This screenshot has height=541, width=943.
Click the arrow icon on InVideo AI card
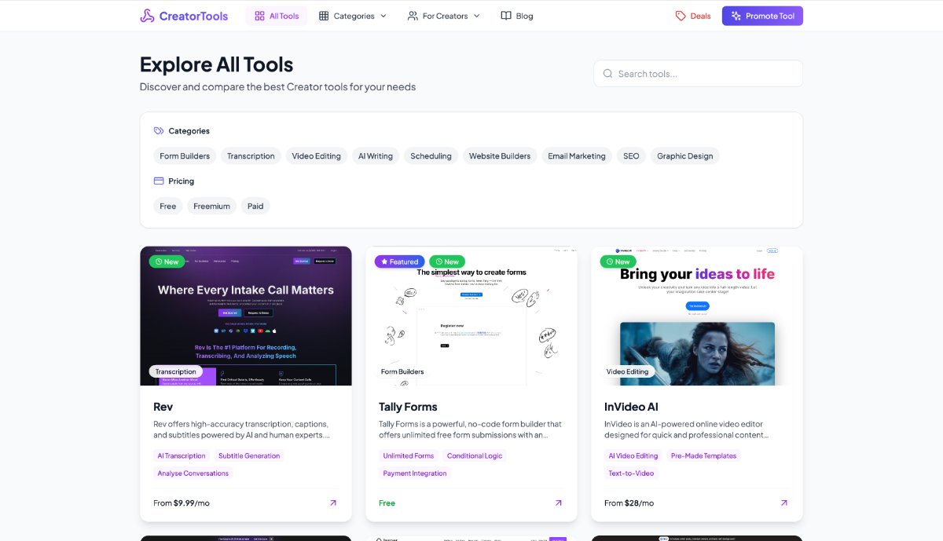[784, 503]
